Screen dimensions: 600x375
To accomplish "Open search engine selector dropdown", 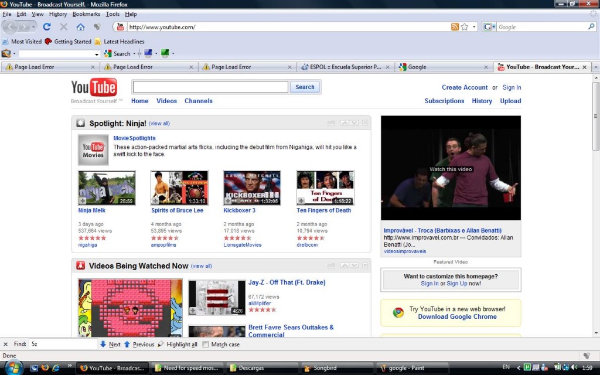I will tap(489, 27).
